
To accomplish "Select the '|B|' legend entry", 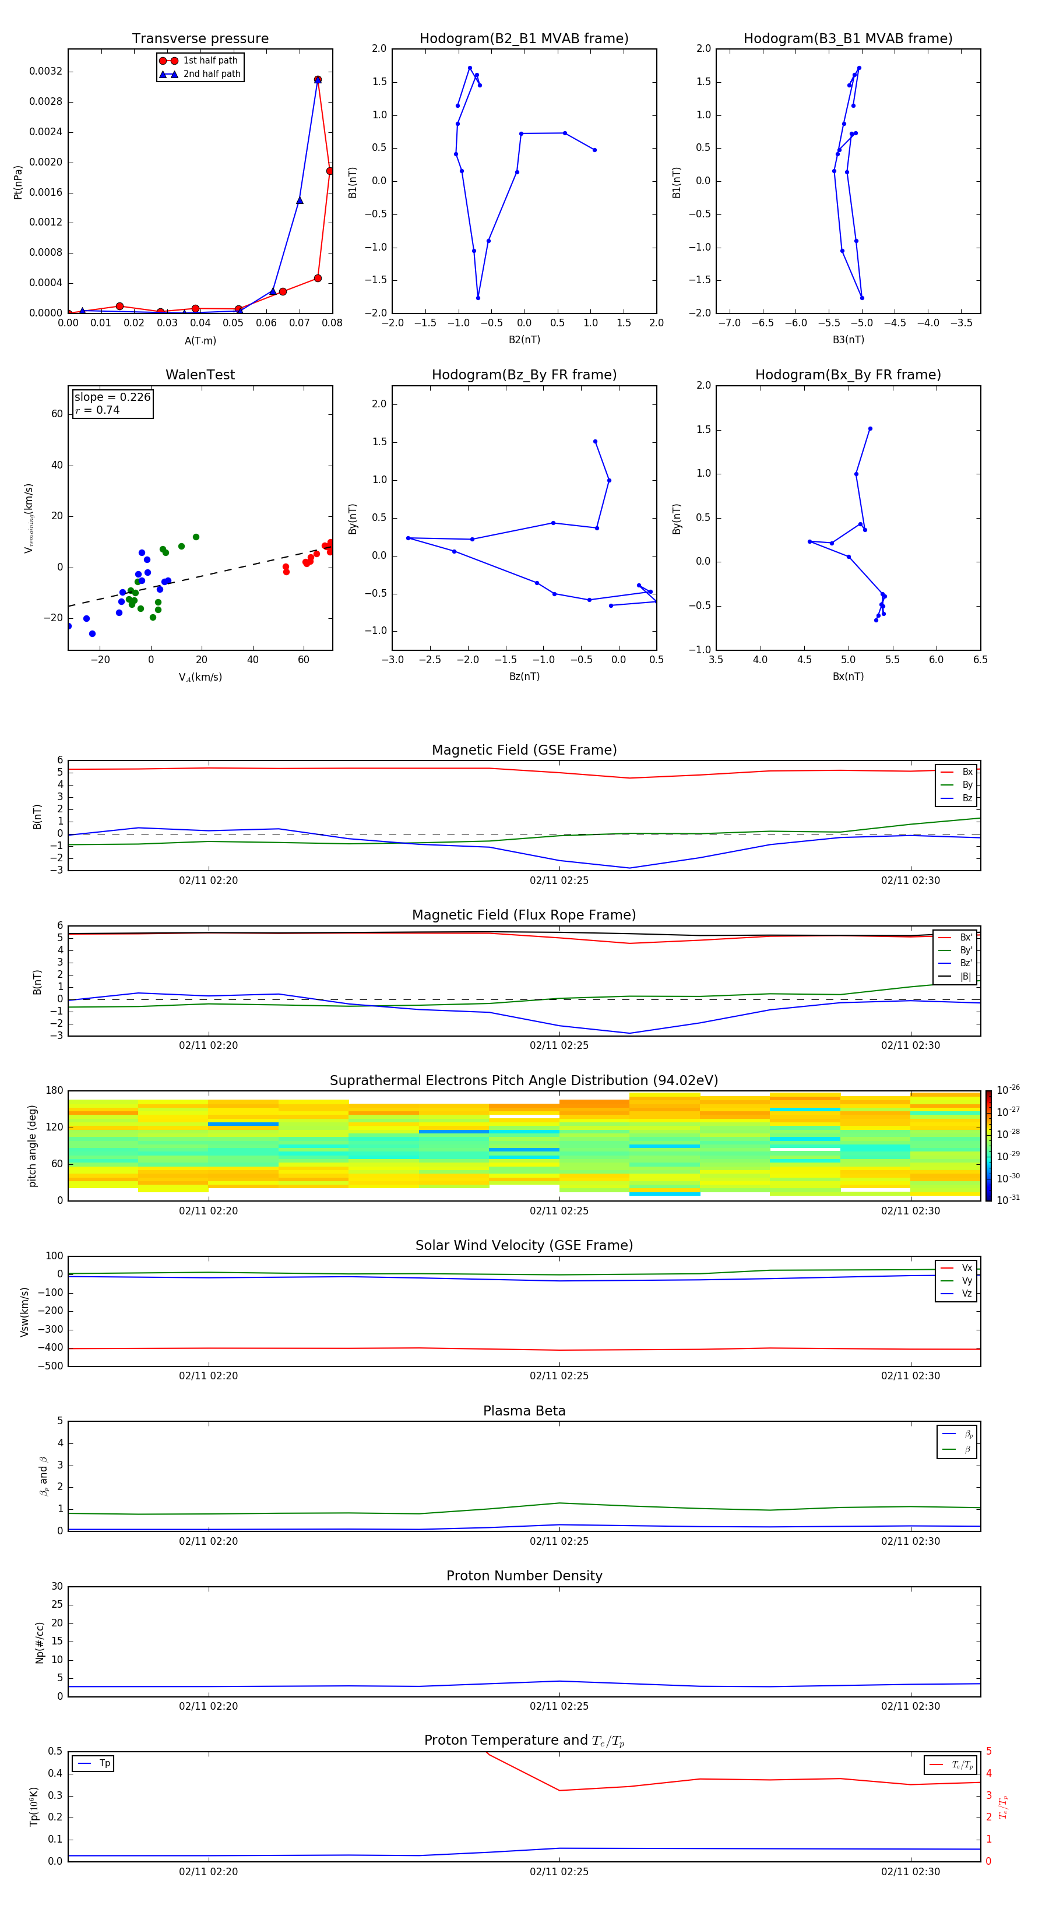I will (x=956, y=977).
